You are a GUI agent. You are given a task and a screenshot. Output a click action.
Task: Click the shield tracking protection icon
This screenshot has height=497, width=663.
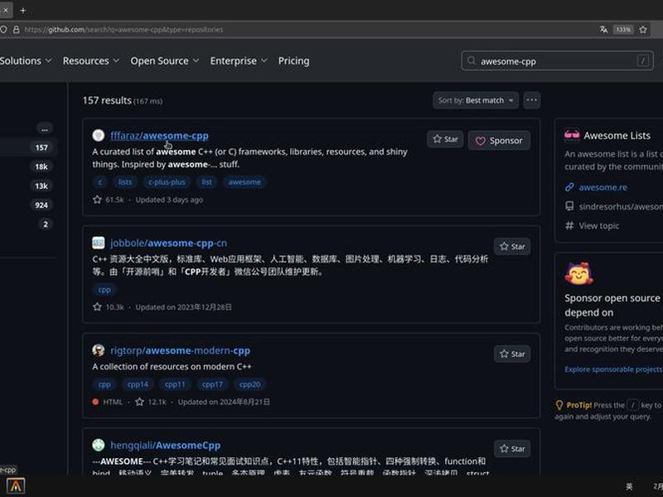tap(3, 30)
